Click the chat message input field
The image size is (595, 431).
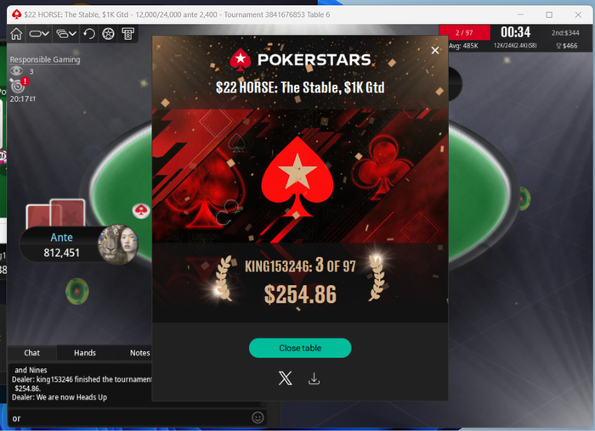(129, 418)
